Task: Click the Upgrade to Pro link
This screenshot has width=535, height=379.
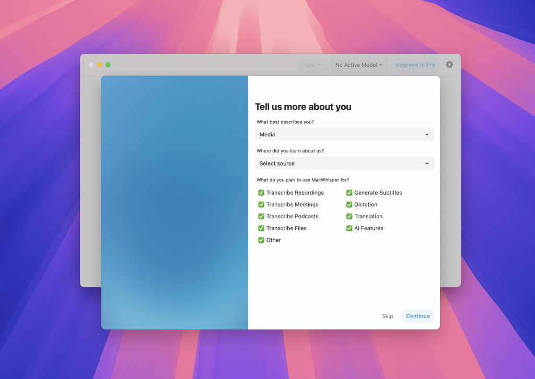Action: click(415, 64)
